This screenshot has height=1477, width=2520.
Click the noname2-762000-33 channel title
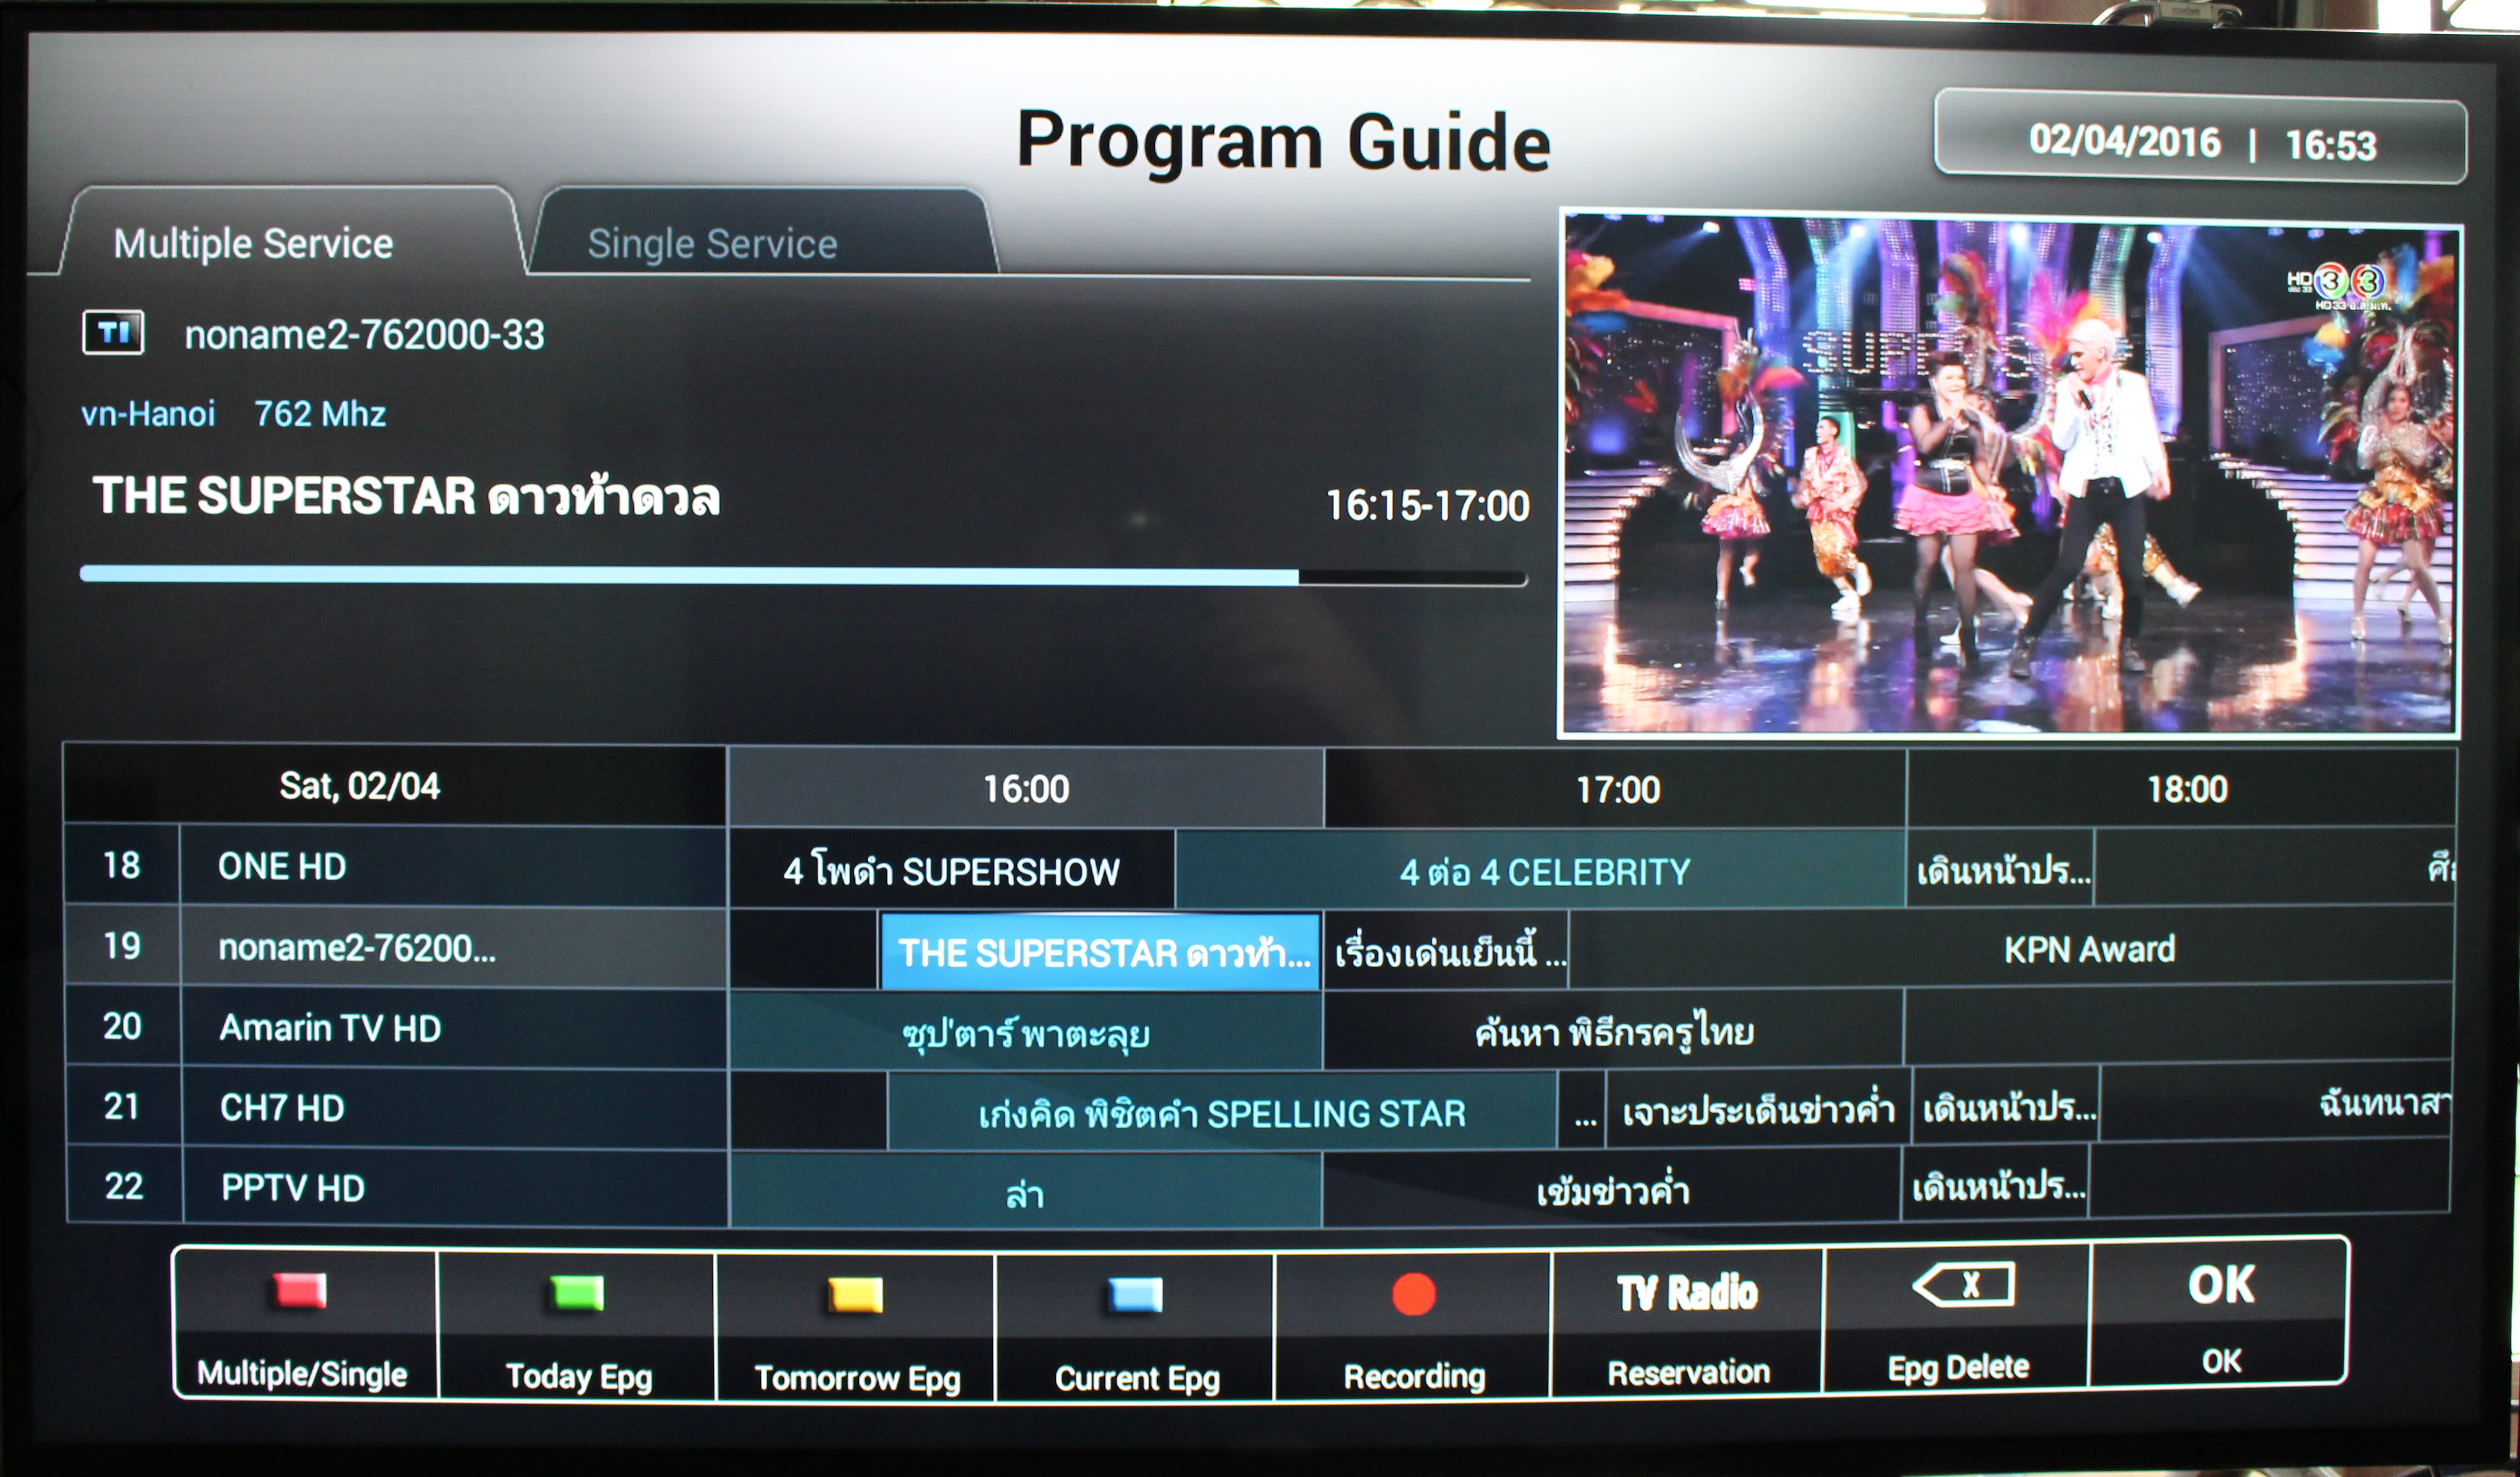[x=365, y=334]
